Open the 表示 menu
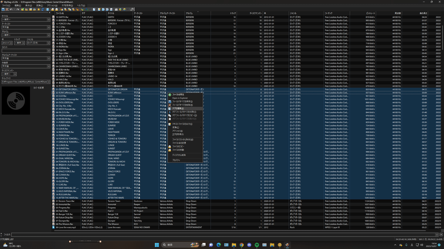 coord(28,6)
